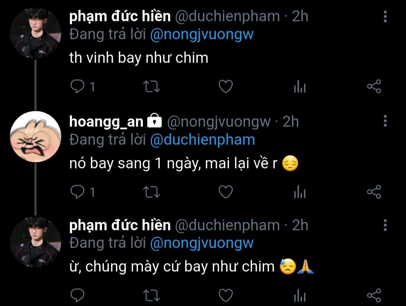Open more options menu on first tweet
The image size is (406, 306).
coord(385,17)
